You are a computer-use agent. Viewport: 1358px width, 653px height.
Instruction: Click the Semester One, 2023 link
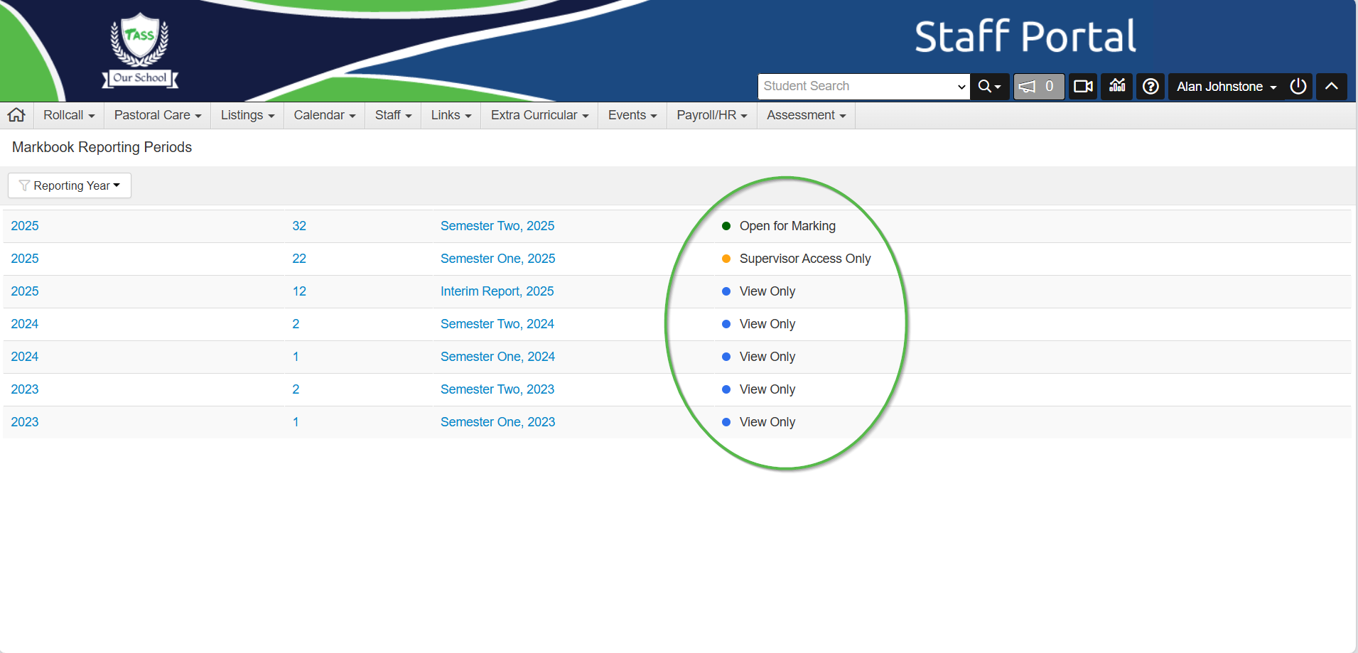497,422
